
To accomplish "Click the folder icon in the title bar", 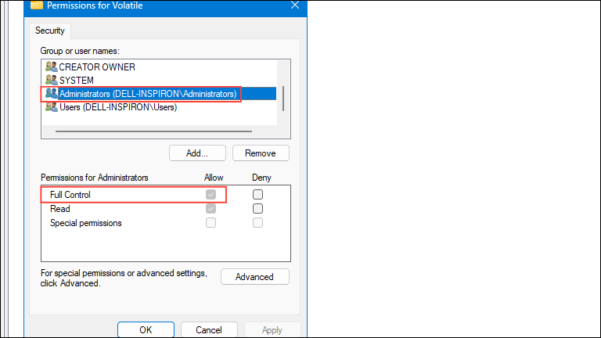I will tap(37, 5).
